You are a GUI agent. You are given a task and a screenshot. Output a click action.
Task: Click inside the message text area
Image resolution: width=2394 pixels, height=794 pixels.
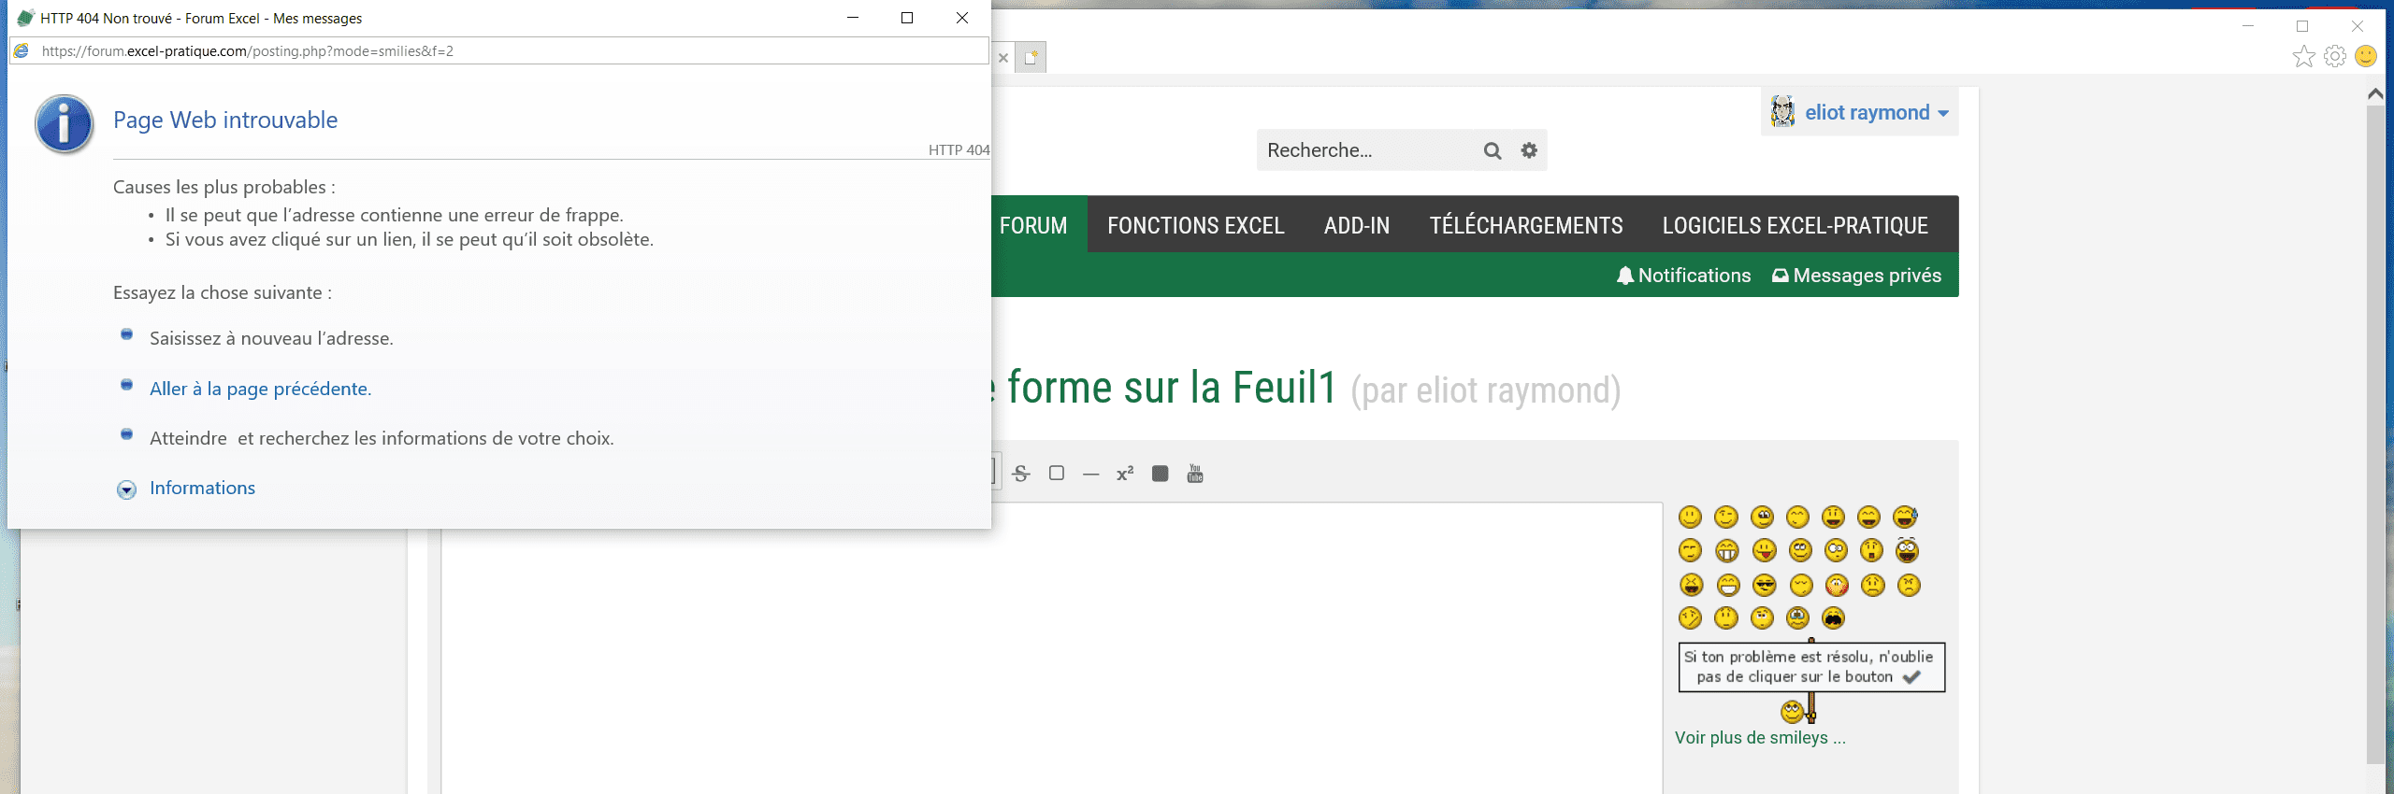[x=1051, y=648]
